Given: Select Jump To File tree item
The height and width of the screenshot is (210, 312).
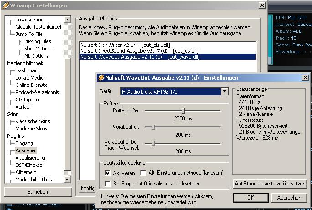Looking at the screenshot, I should 29,34.
